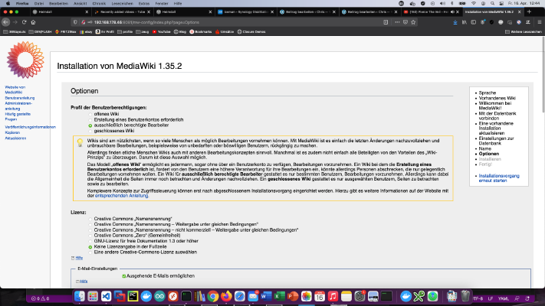Switch to the 'Recently added videos - Tube' tab
The width and height of the screenshot is (545, 306).
click(x=123, y=11)
